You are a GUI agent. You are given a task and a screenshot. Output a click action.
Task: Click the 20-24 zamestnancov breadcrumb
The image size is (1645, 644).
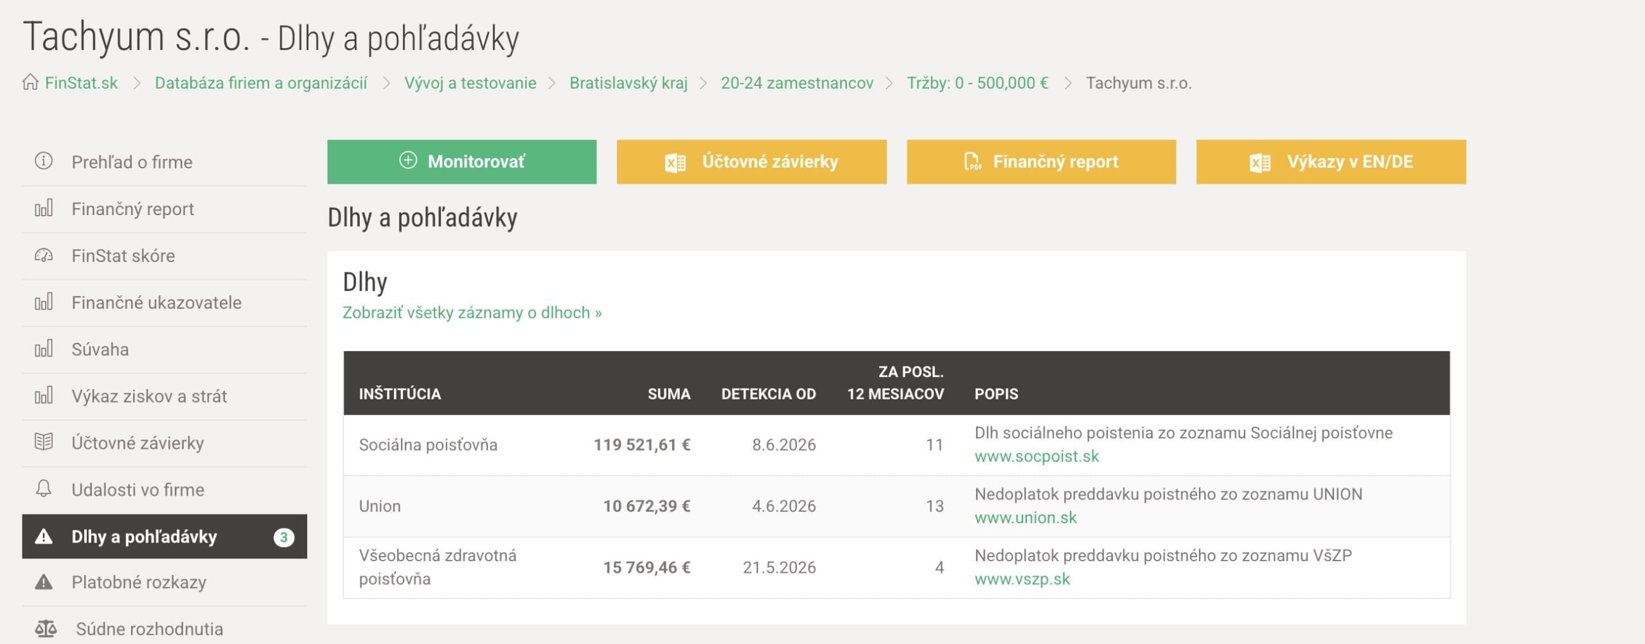point(797,83)
